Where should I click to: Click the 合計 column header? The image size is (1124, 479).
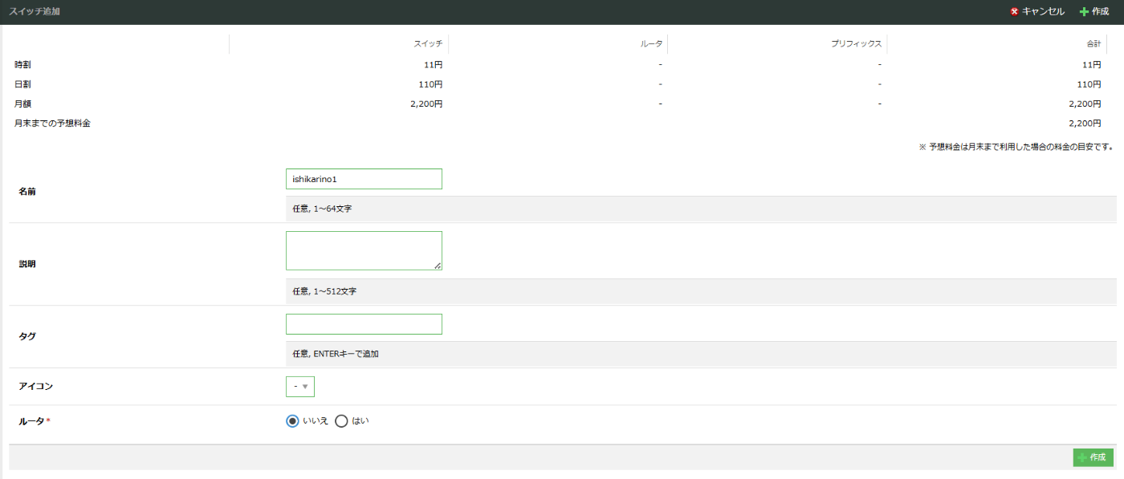coord(1093,43)
